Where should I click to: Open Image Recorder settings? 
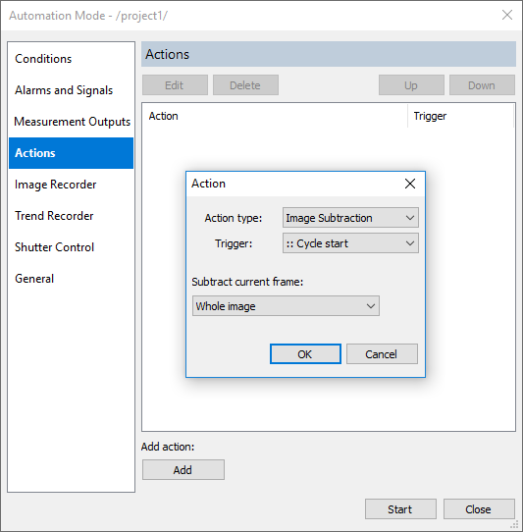[x=71, y=185]
